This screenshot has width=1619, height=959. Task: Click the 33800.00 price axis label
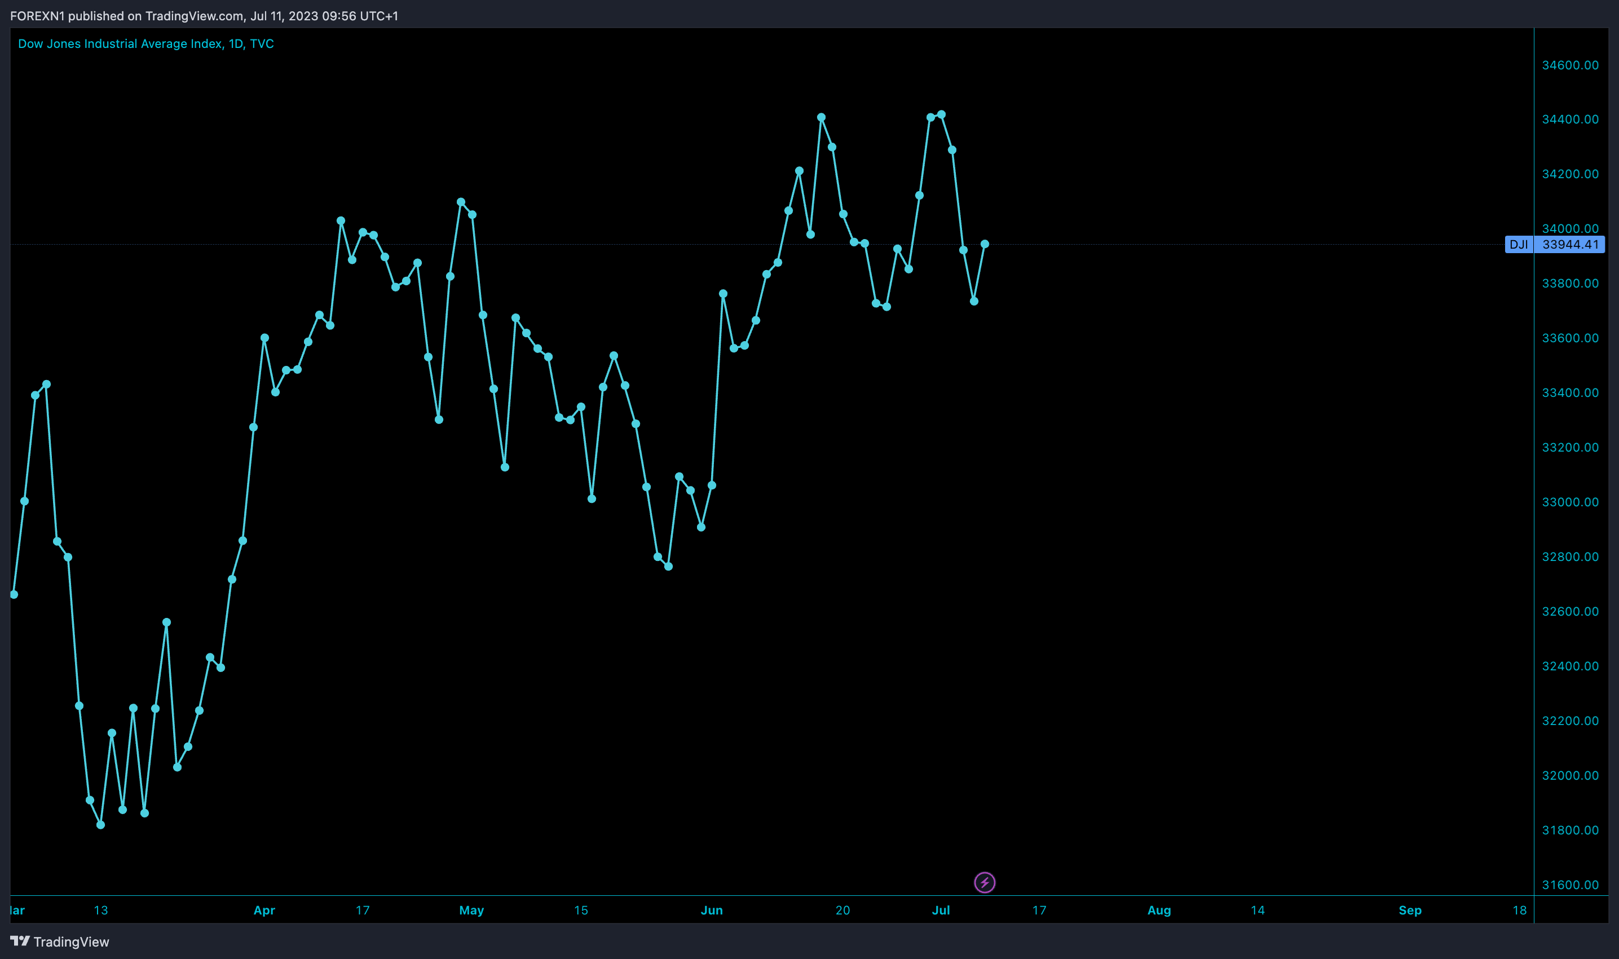pos(1570,283)
